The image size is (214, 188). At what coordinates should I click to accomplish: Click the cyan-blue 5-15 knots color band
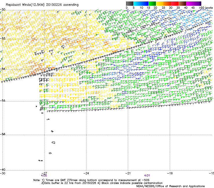tap(141, 3)
